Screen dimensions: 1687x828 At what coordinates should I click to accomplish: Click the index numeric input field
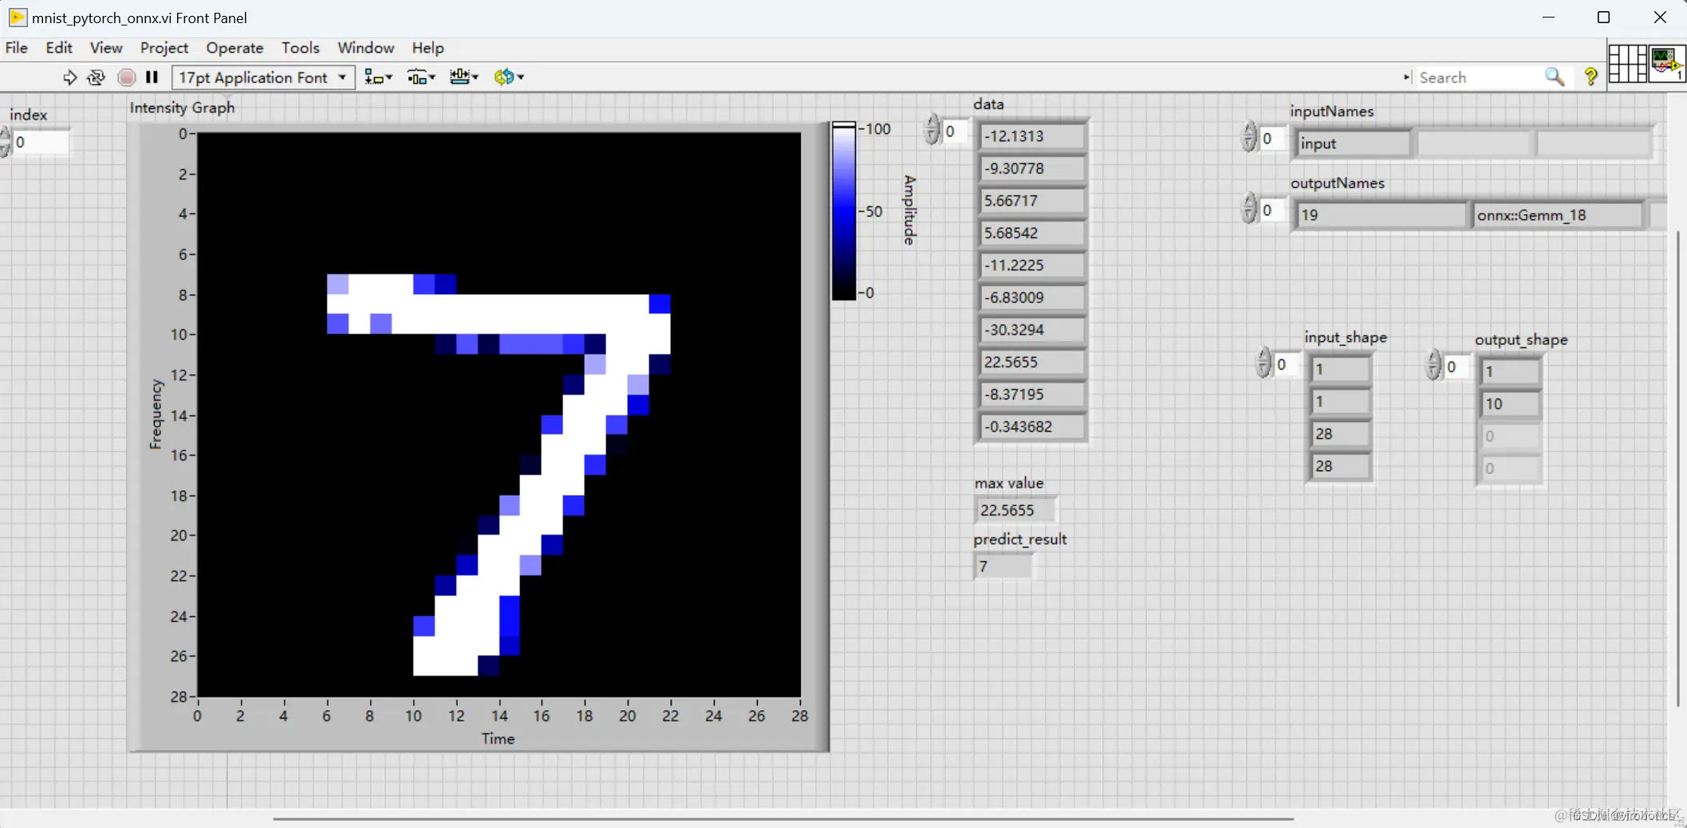click(41, 142)
